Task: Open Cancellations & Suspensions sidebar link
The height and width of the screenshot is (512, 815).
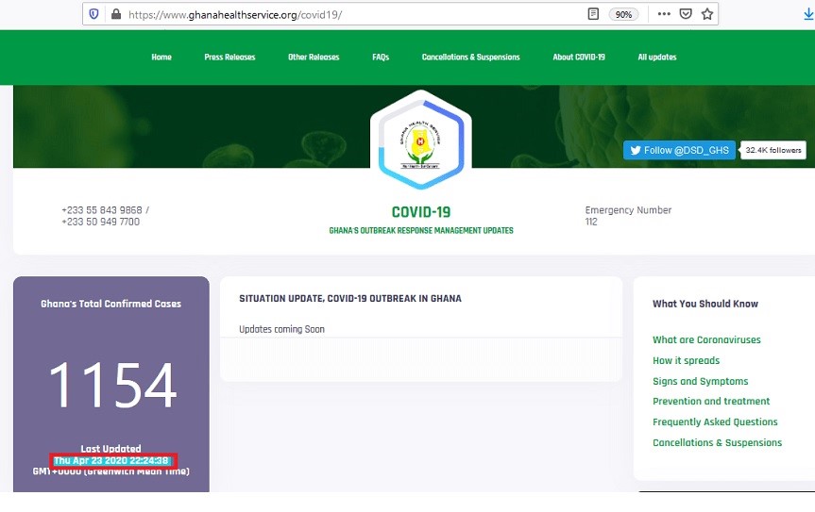Action: (718, 442)
